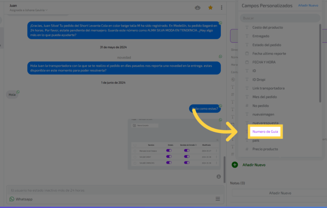Screen dimensions: 327x208
Task: Click the Buscar search field
Action: (x=279, y=18)
